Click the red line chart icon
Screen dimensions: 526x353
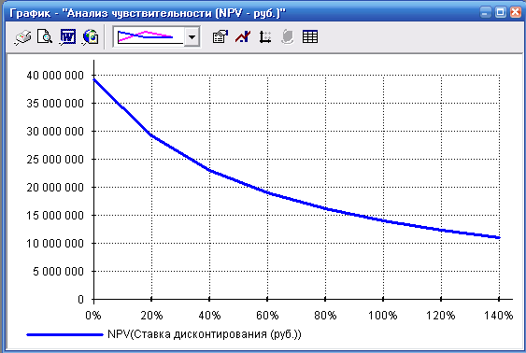coord(243,36)
